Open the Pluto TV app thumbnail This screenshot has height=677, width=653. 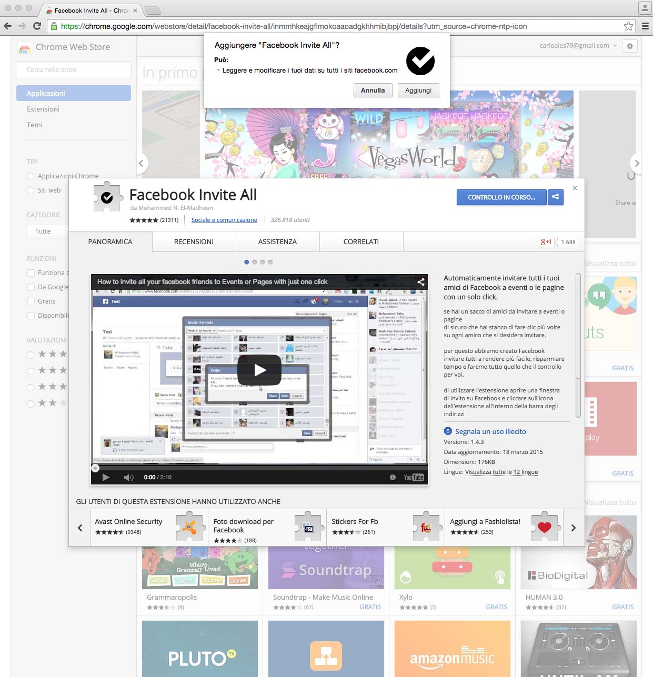tap(200, 649)
